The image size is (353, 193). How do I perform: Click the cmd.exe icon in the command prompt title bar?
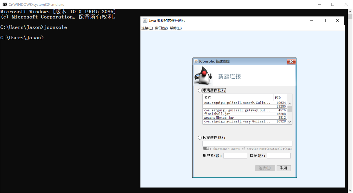[x=4, y=4]
